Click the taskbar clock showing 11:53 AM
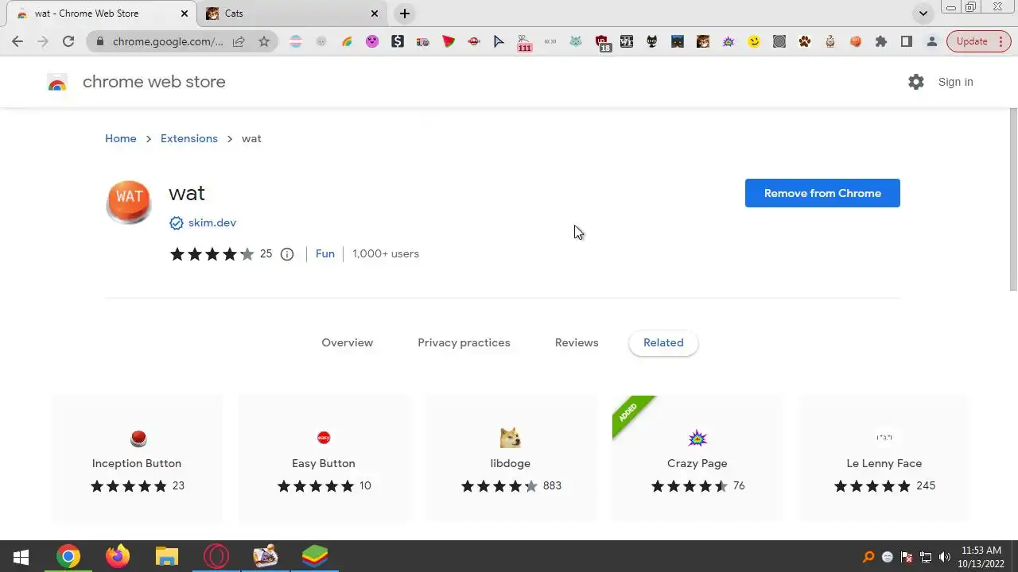Viewport: 1018px width, 572px height. point(981,557)
